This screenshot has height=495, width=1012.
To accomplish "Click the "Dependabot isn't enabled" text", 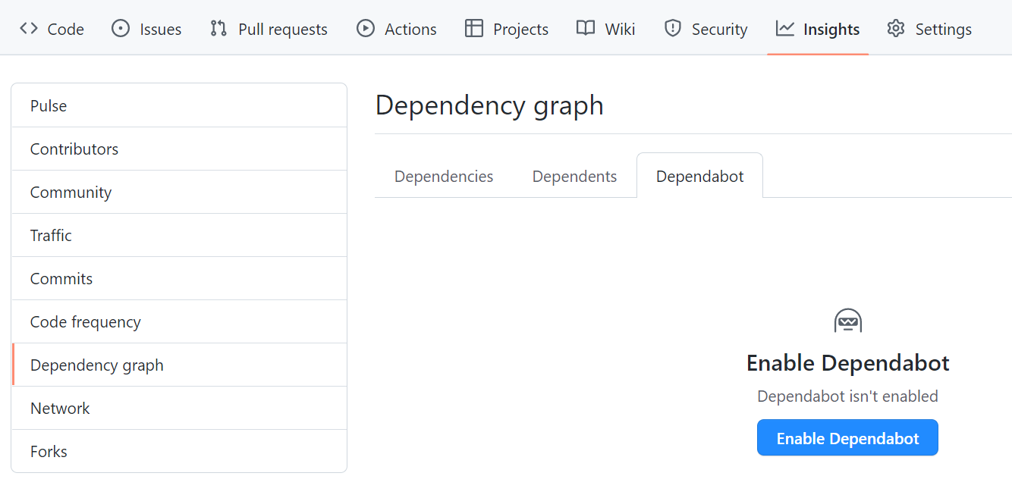I will coord(847,396).
